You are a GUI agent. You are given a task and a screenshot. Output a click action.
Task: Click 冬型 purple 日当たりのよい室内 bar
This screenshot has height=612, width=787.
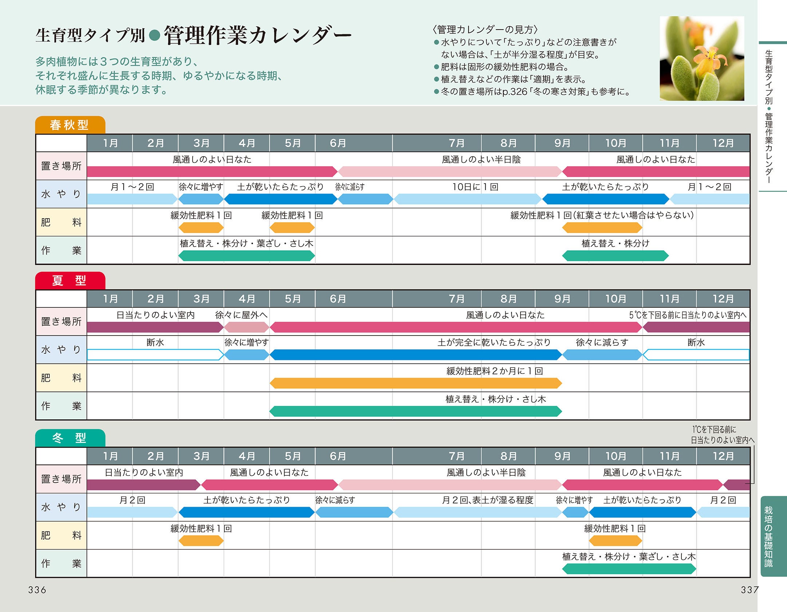[x=143, y=485]
